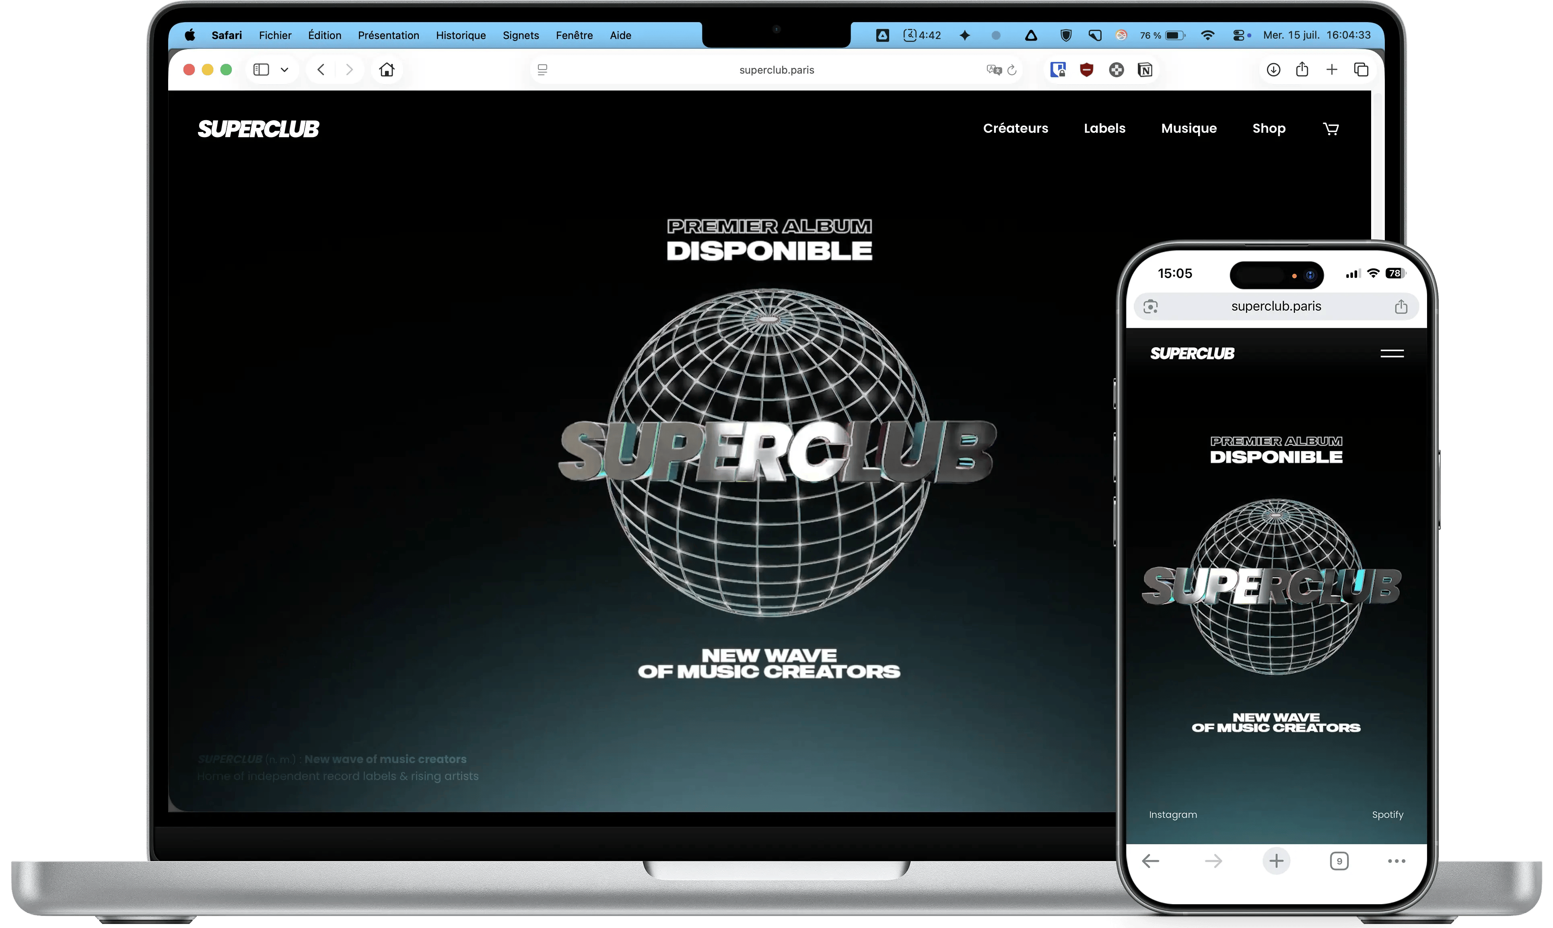Click the round grey extension icon
The height and width of the screenshot is (928, 1553).
tap(1116, 70)
